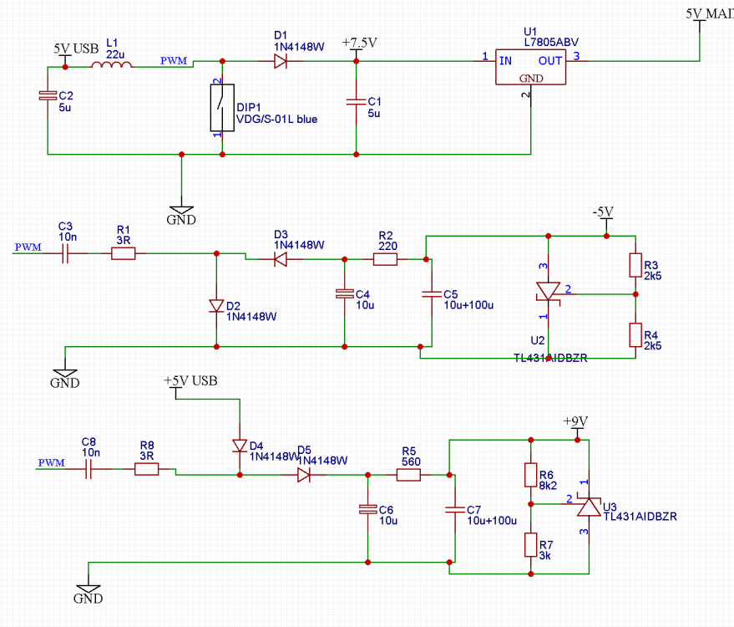The height and width of the screenshot is (627, 734).
Task: Select the R6 8k2 resistor symbol
Action: (531, 475)
